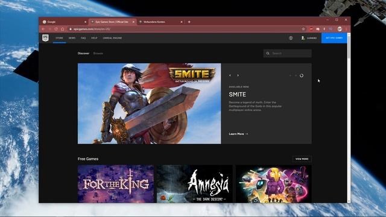Open the third colorful robot game card
Viewport: 386px width, 217px height.
[273, 184]
